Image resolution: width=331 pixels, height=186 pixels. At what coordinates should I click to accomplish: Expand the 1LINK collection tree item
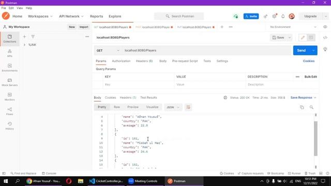click(x=24, y=45)
